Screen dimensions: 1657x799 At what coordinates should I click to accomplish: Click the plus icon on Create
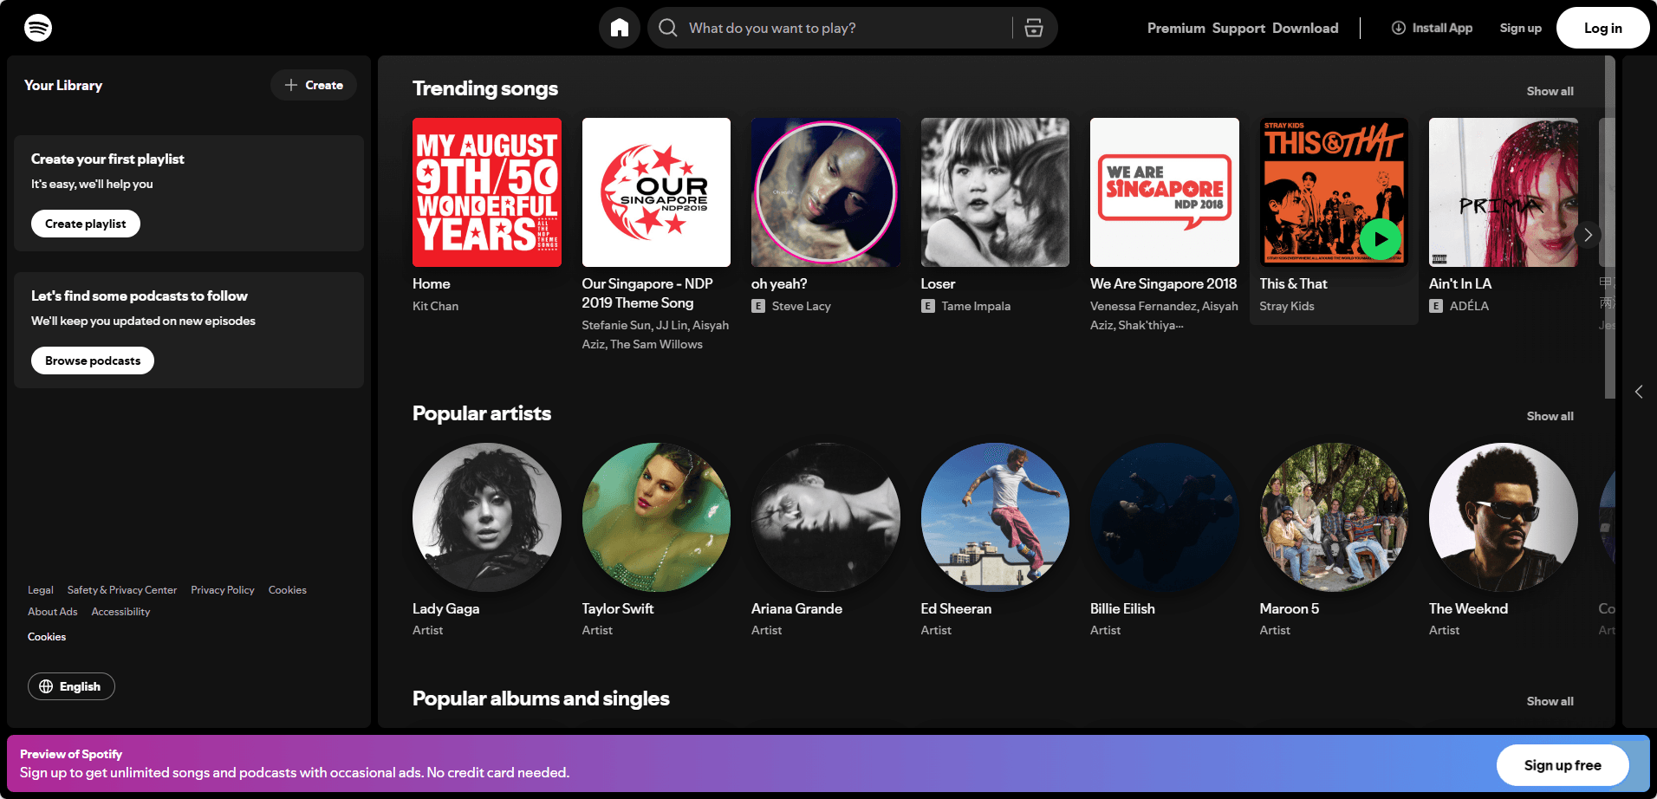coord(291,85)
